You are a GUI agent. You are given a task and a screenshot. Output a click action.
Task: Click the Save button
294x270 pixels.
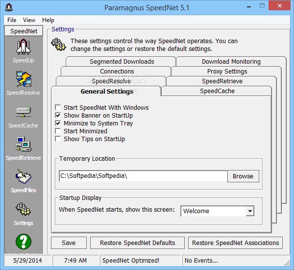point(69,243)
